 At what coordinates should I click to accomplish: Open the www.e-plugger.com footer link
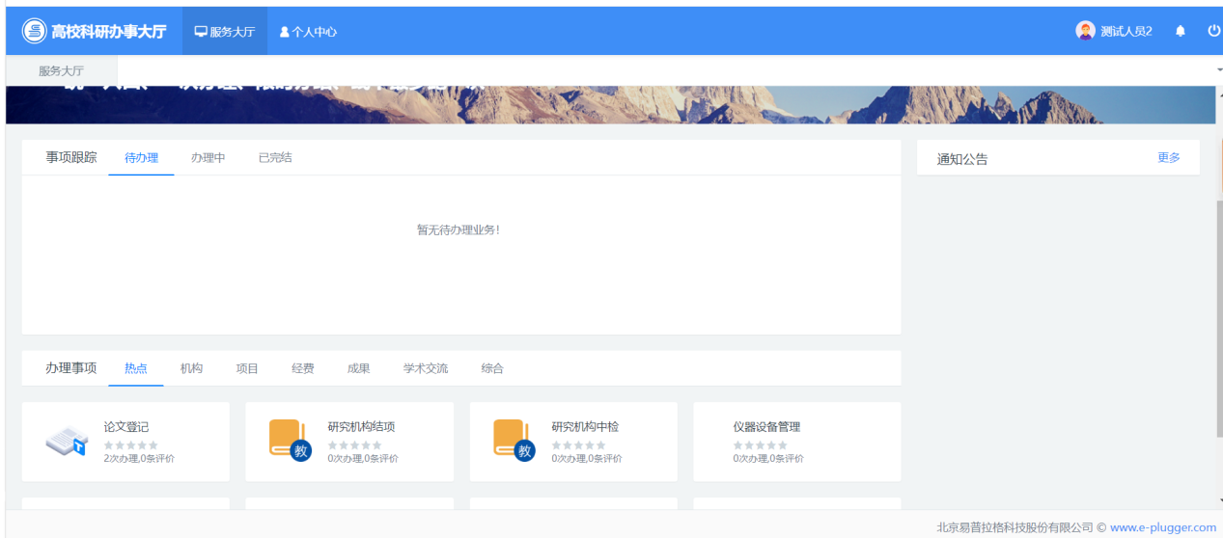point(1162,527)
